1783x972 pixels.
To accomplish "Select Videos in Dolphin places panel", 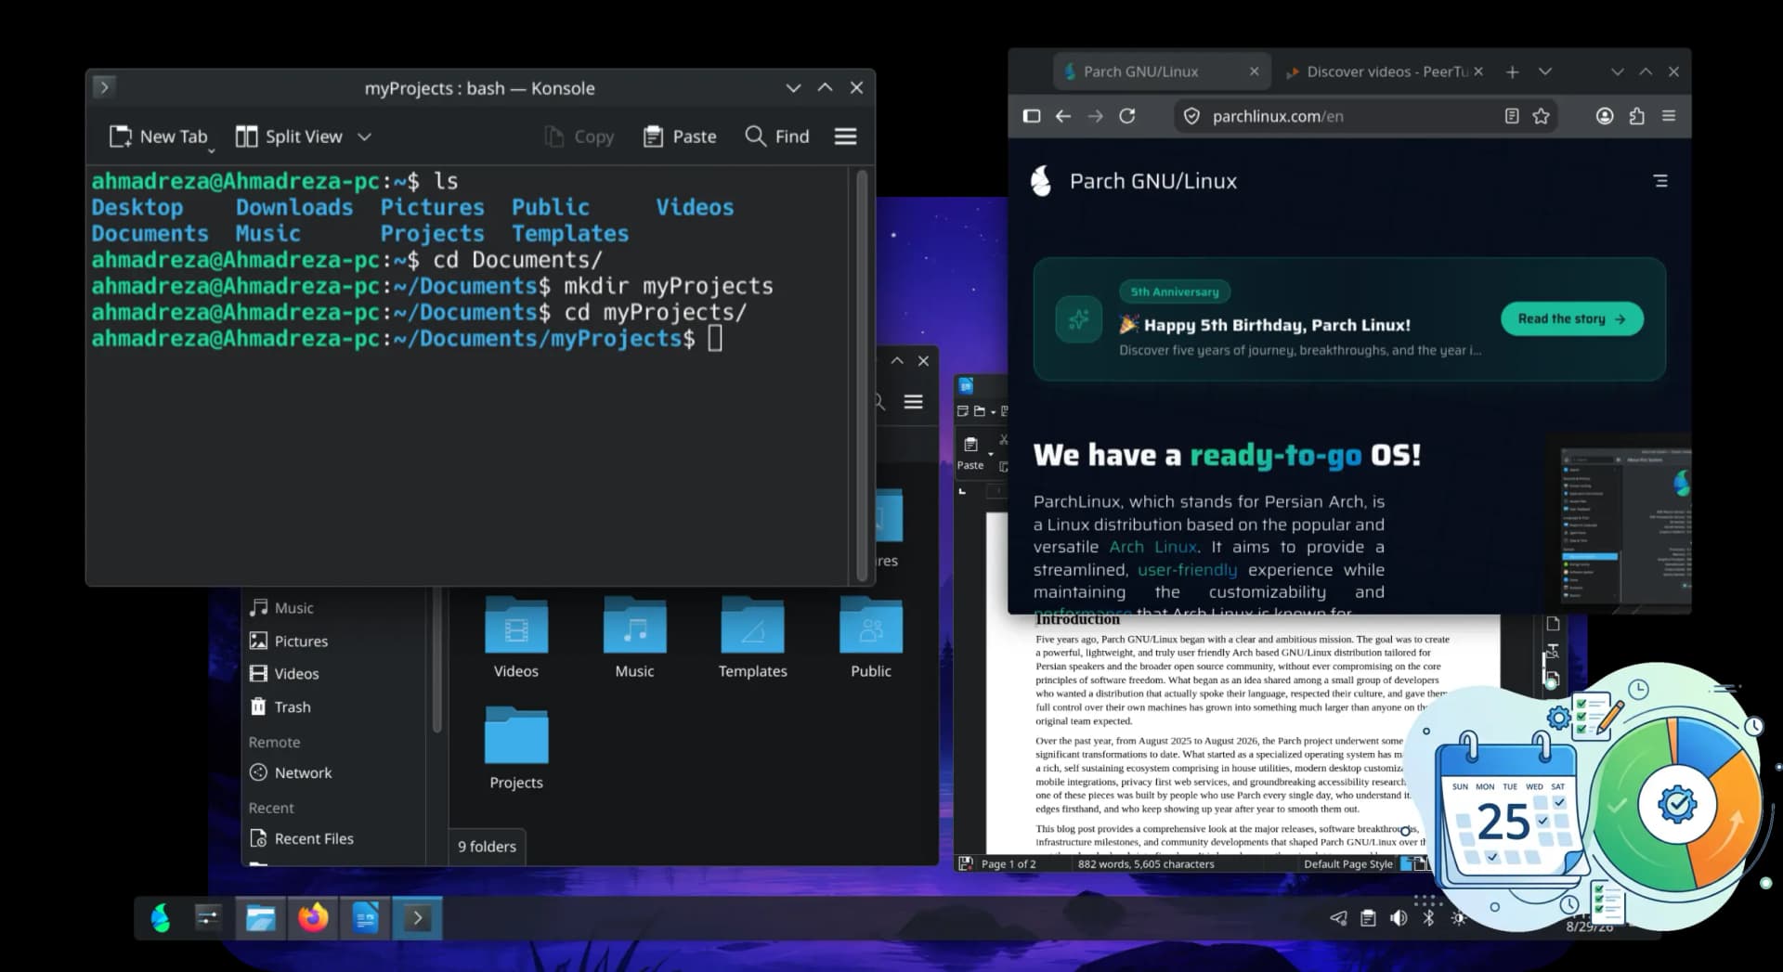I will pos(284,674).
